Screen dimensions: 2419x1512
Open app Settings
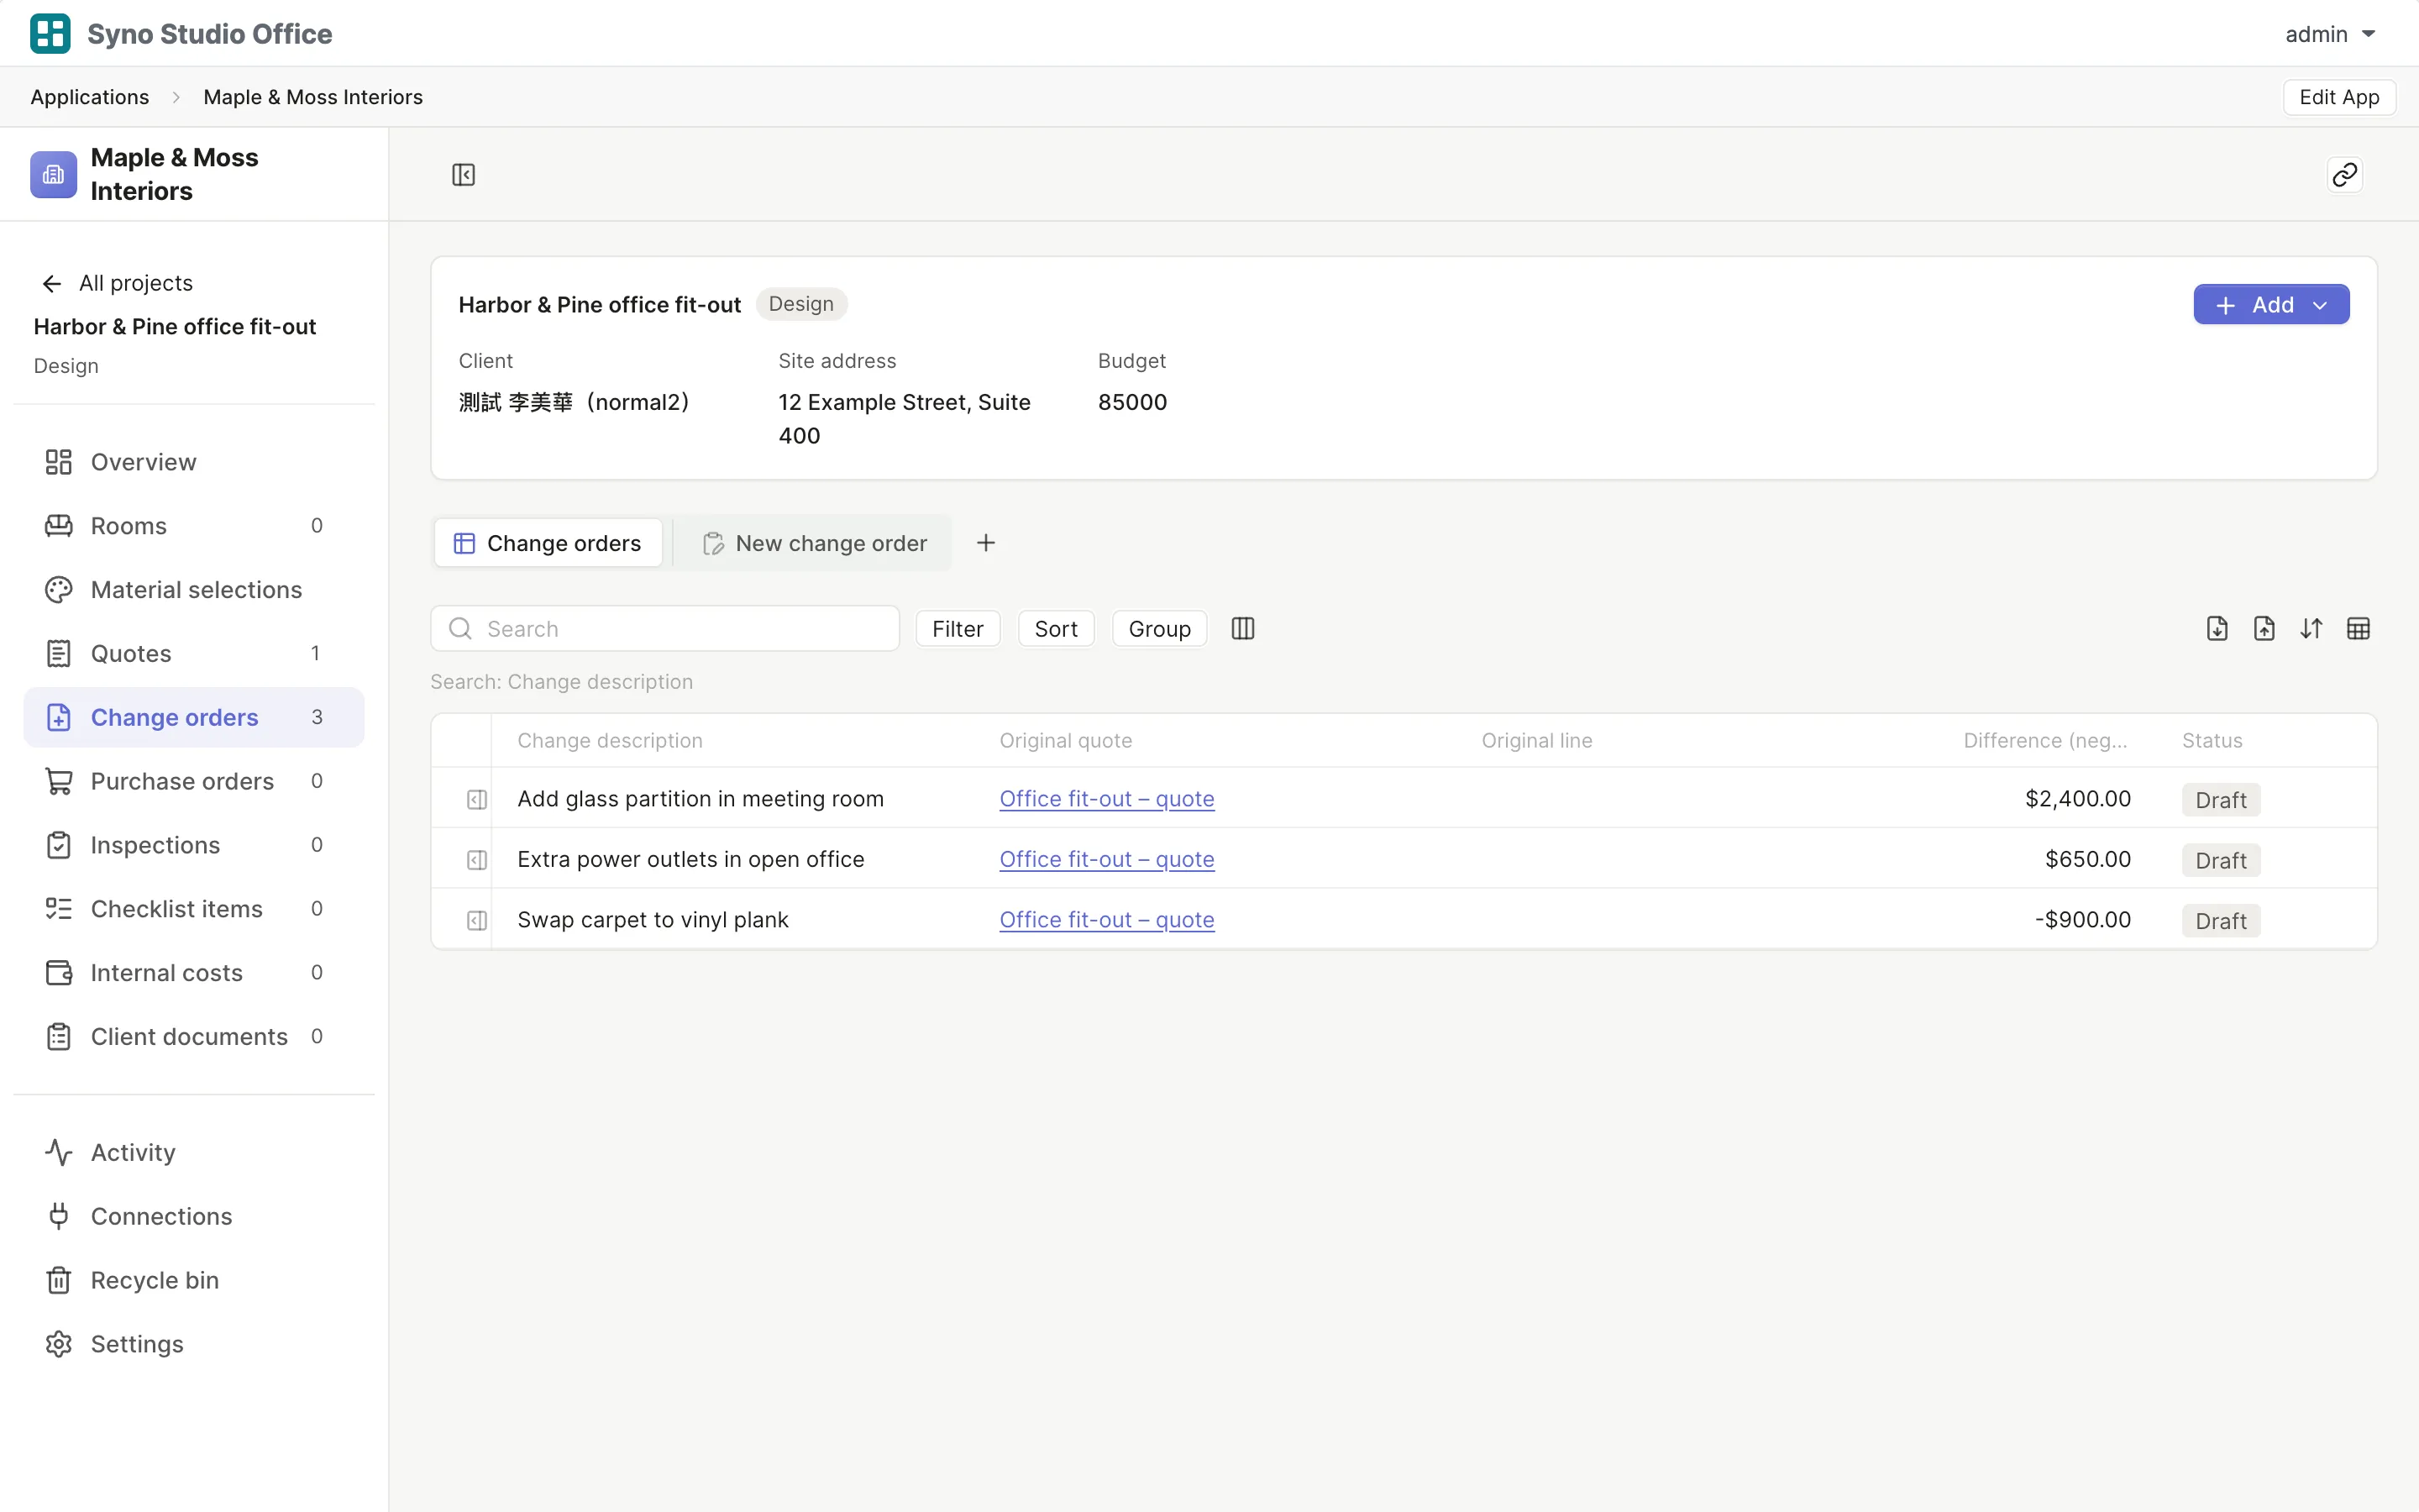pyautogui.click(x=194, y=1344)
